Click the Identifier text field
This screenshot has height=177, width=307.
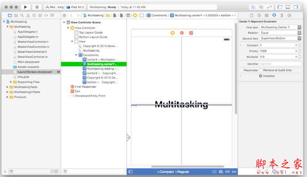click(x=280, y=64)
